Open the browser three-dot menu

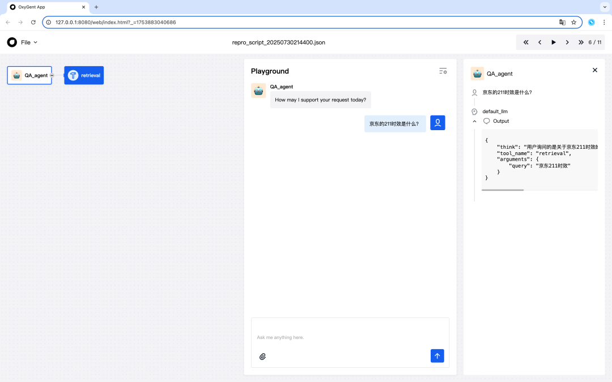604,22
